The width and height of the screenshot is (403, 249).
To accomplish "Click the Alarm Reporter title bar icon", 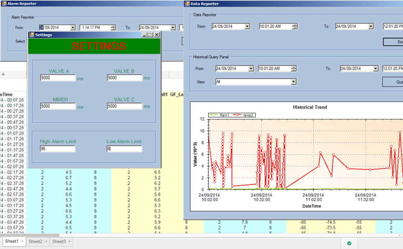I will tap(5, 4).
